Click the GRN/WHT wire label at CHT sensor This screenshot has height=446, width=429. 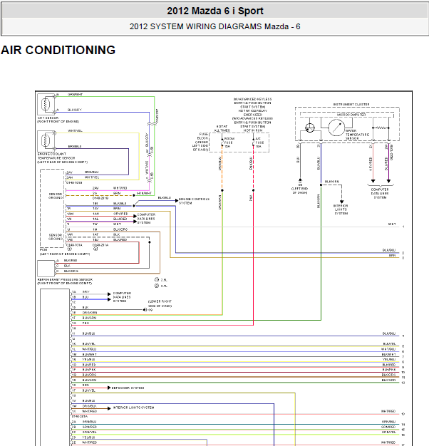(76, 94)
